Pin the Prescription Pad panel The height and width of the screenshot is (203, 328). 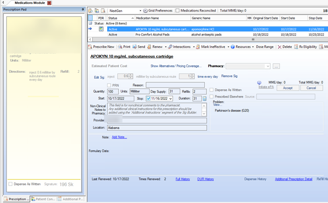pyautogui.click(x=83, y=10)
